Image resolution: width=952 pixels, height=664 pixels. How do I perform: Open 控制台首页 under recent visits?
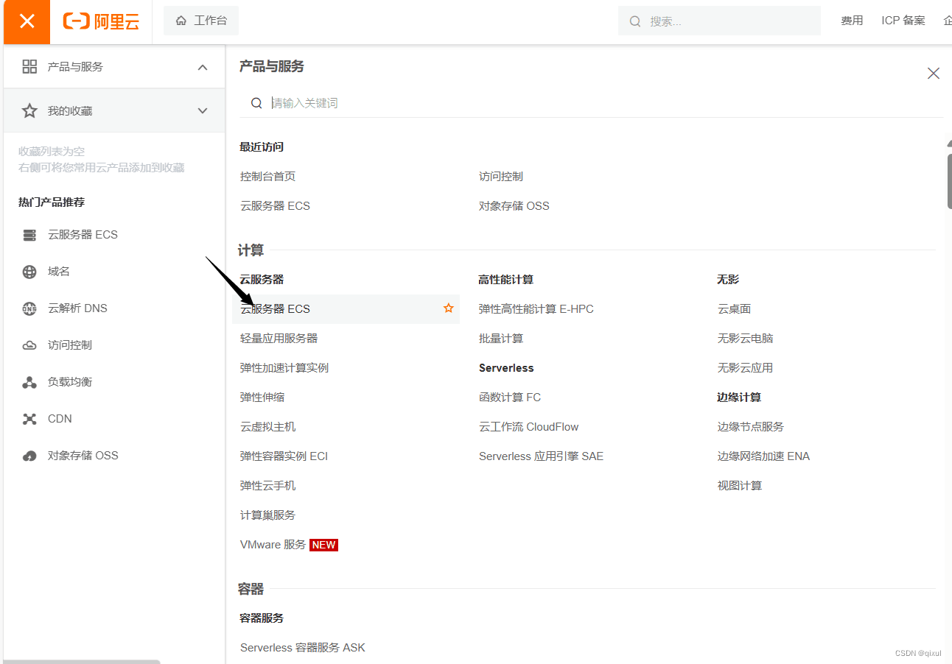(267, 177)
